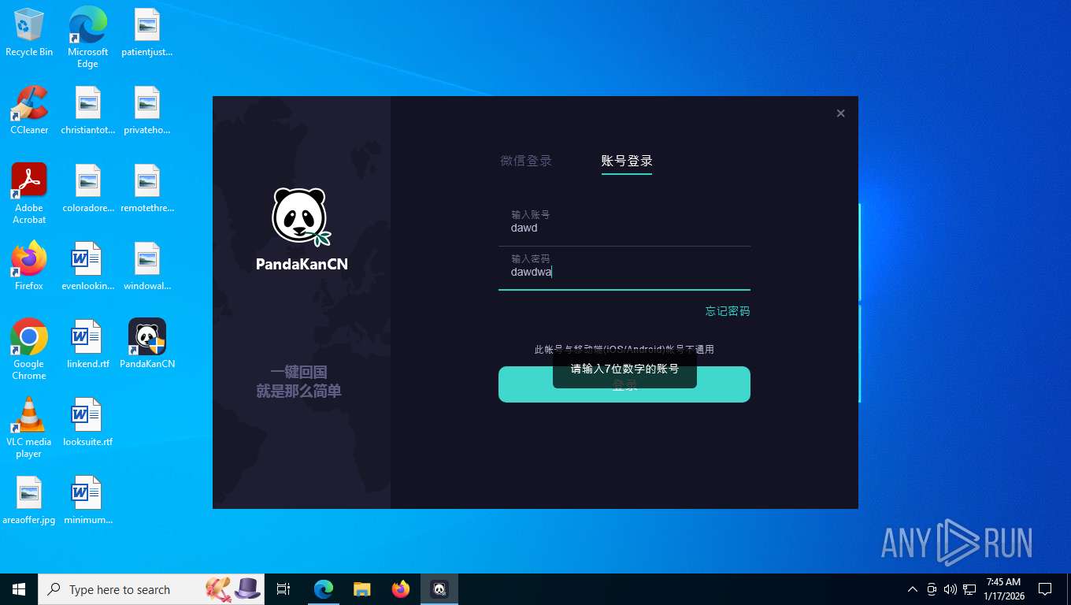Viewport: 1071px width, 605px height.
Task: Select the windowal... image file
Action: (147, 266)
